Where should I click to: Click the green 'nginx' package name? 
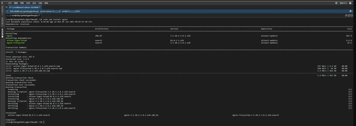(x=9, y=36)
